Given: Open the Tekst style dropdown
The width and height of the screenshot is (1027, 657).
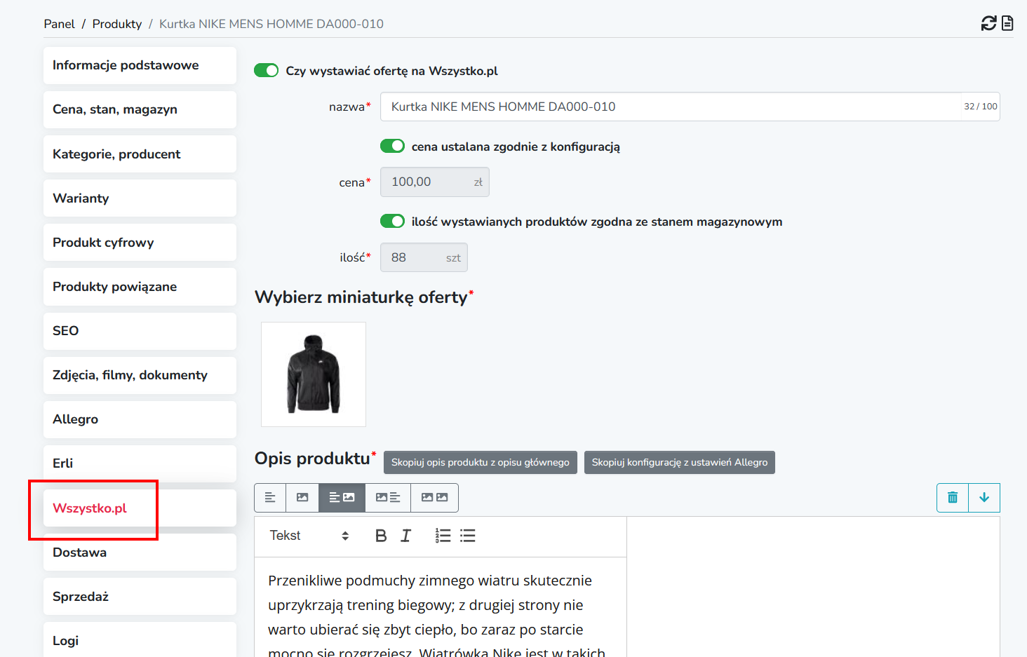Looking at the screenshot, I should tap(309, 536).
